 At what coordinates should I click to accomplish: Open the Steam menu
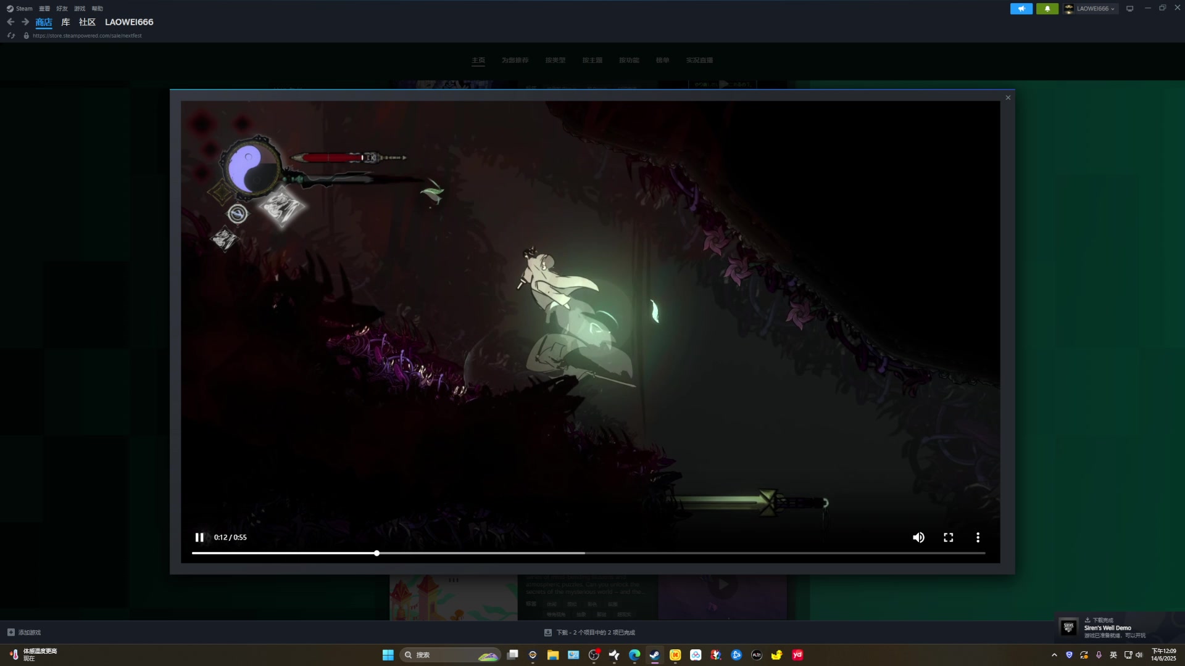click(19, 9)
